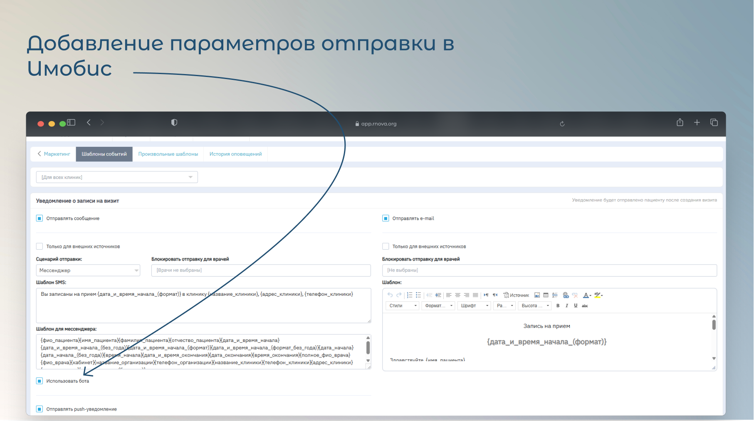Click the insert image icon
This screenshot has height=421, width=754.
[537, 295]
